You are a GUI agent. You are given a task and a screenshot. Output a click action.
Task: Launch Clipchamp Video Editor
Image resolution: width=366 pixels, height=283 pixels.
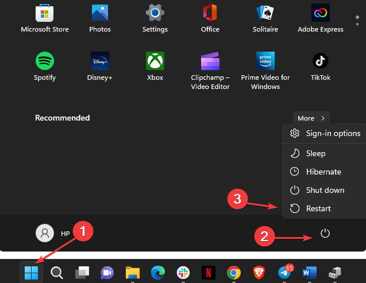210,71
